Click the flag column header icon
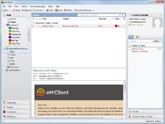Image resolution: width=165 pixels, height=124 pixels. click(124, 19)
